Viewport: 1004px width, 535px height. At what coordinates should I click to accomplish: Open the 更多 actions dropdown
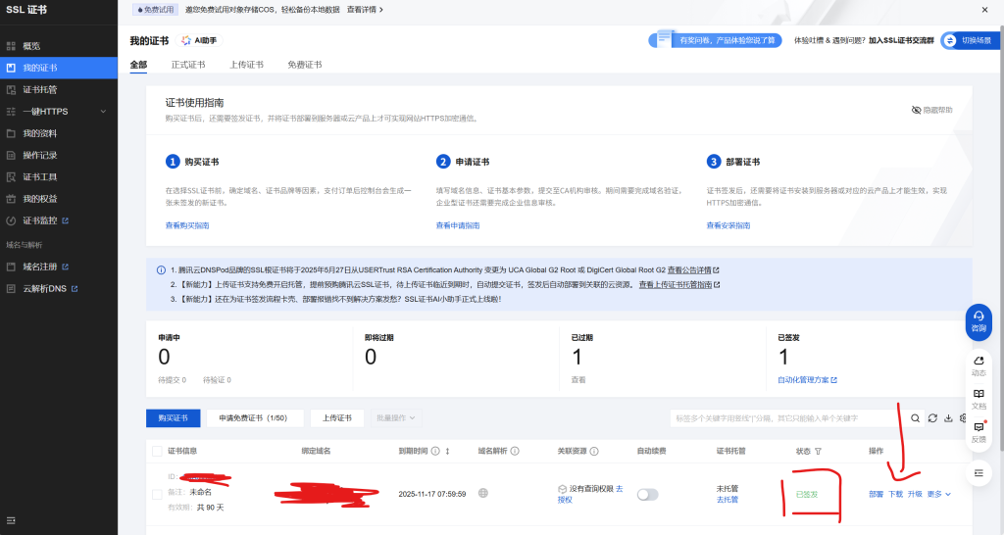point(938,494)
